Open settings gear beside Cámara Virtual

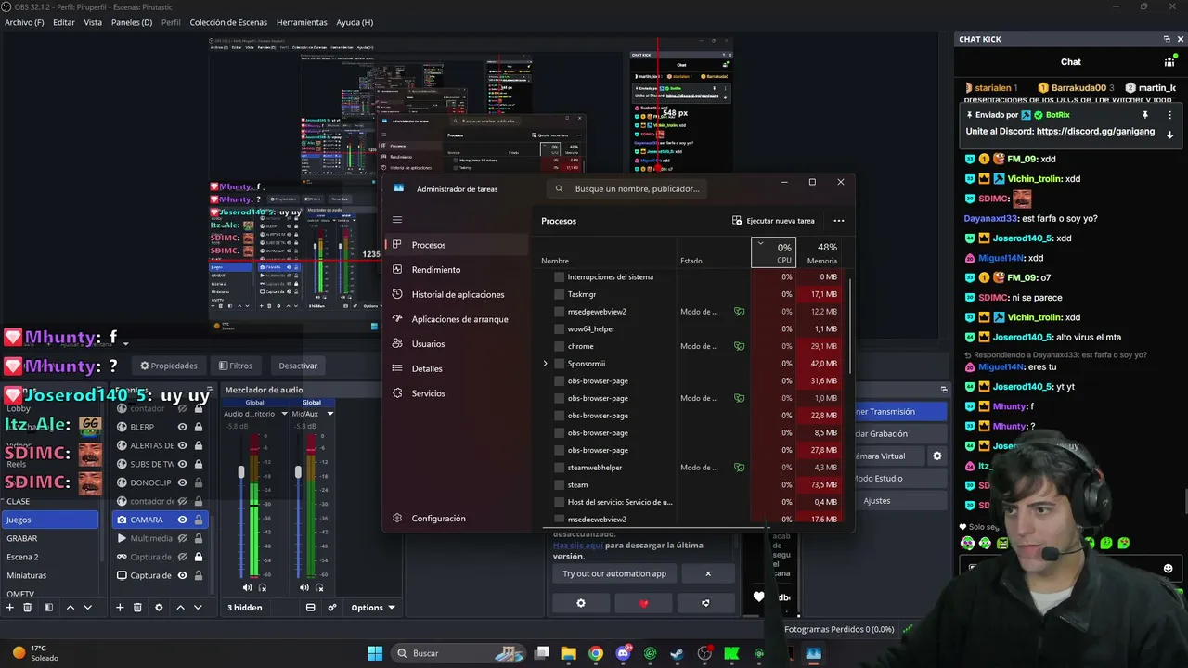point(937,456)
